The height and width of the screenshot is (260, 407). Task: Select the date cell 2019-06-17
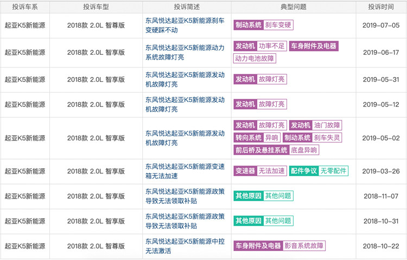point(381,53)
